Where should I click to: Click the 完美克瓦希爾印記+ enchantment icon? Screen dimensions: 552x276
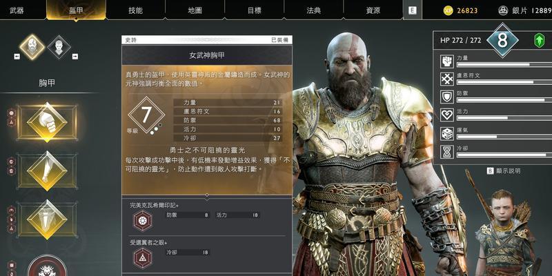pos(143,221)
